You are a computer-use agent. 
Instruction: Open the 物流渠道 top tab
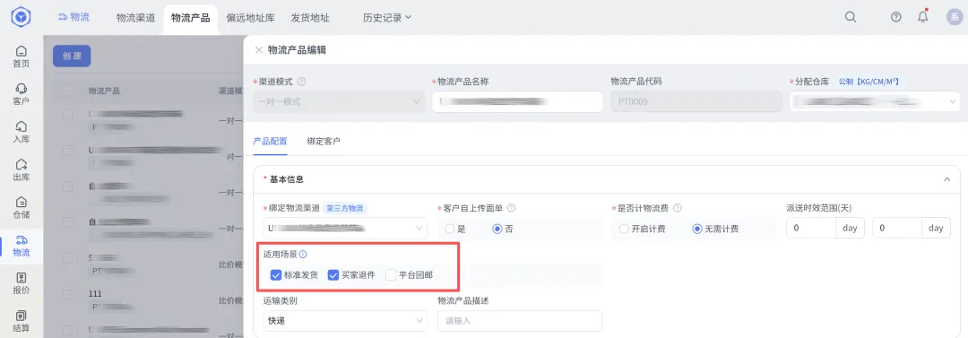[x=135, y=18]
